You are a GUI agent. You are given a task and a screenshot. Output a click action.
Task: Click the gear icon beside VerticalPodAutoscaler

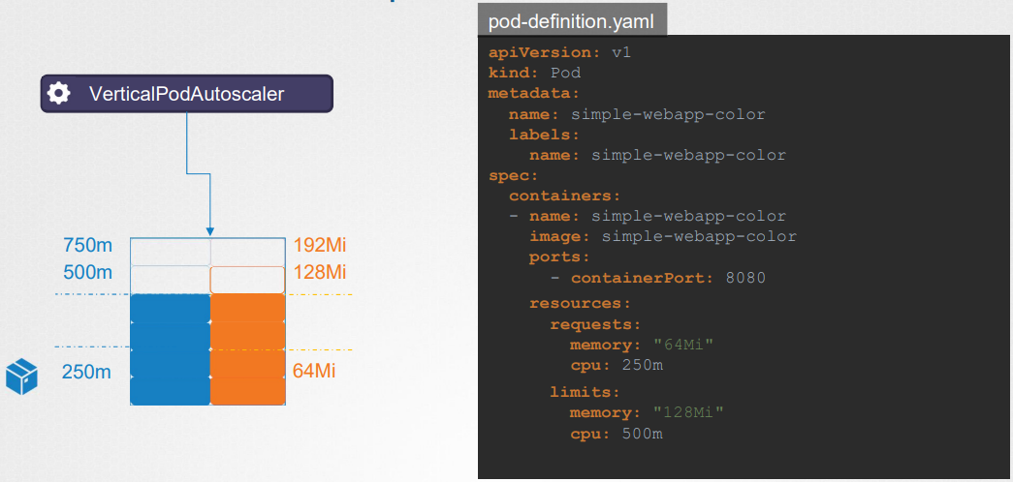(59, 94)
